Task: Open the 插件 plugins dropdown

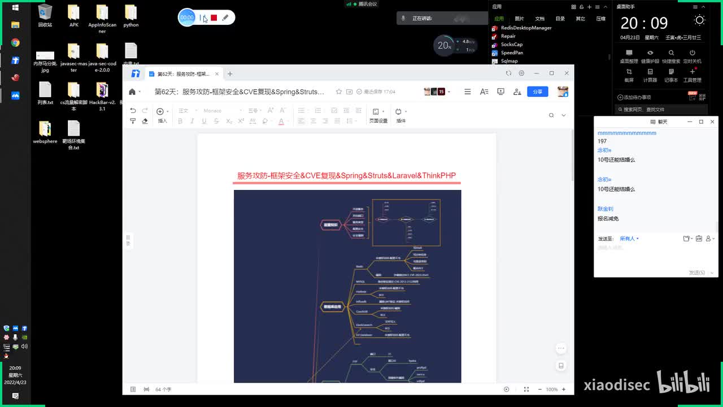Action: point(400,115)
